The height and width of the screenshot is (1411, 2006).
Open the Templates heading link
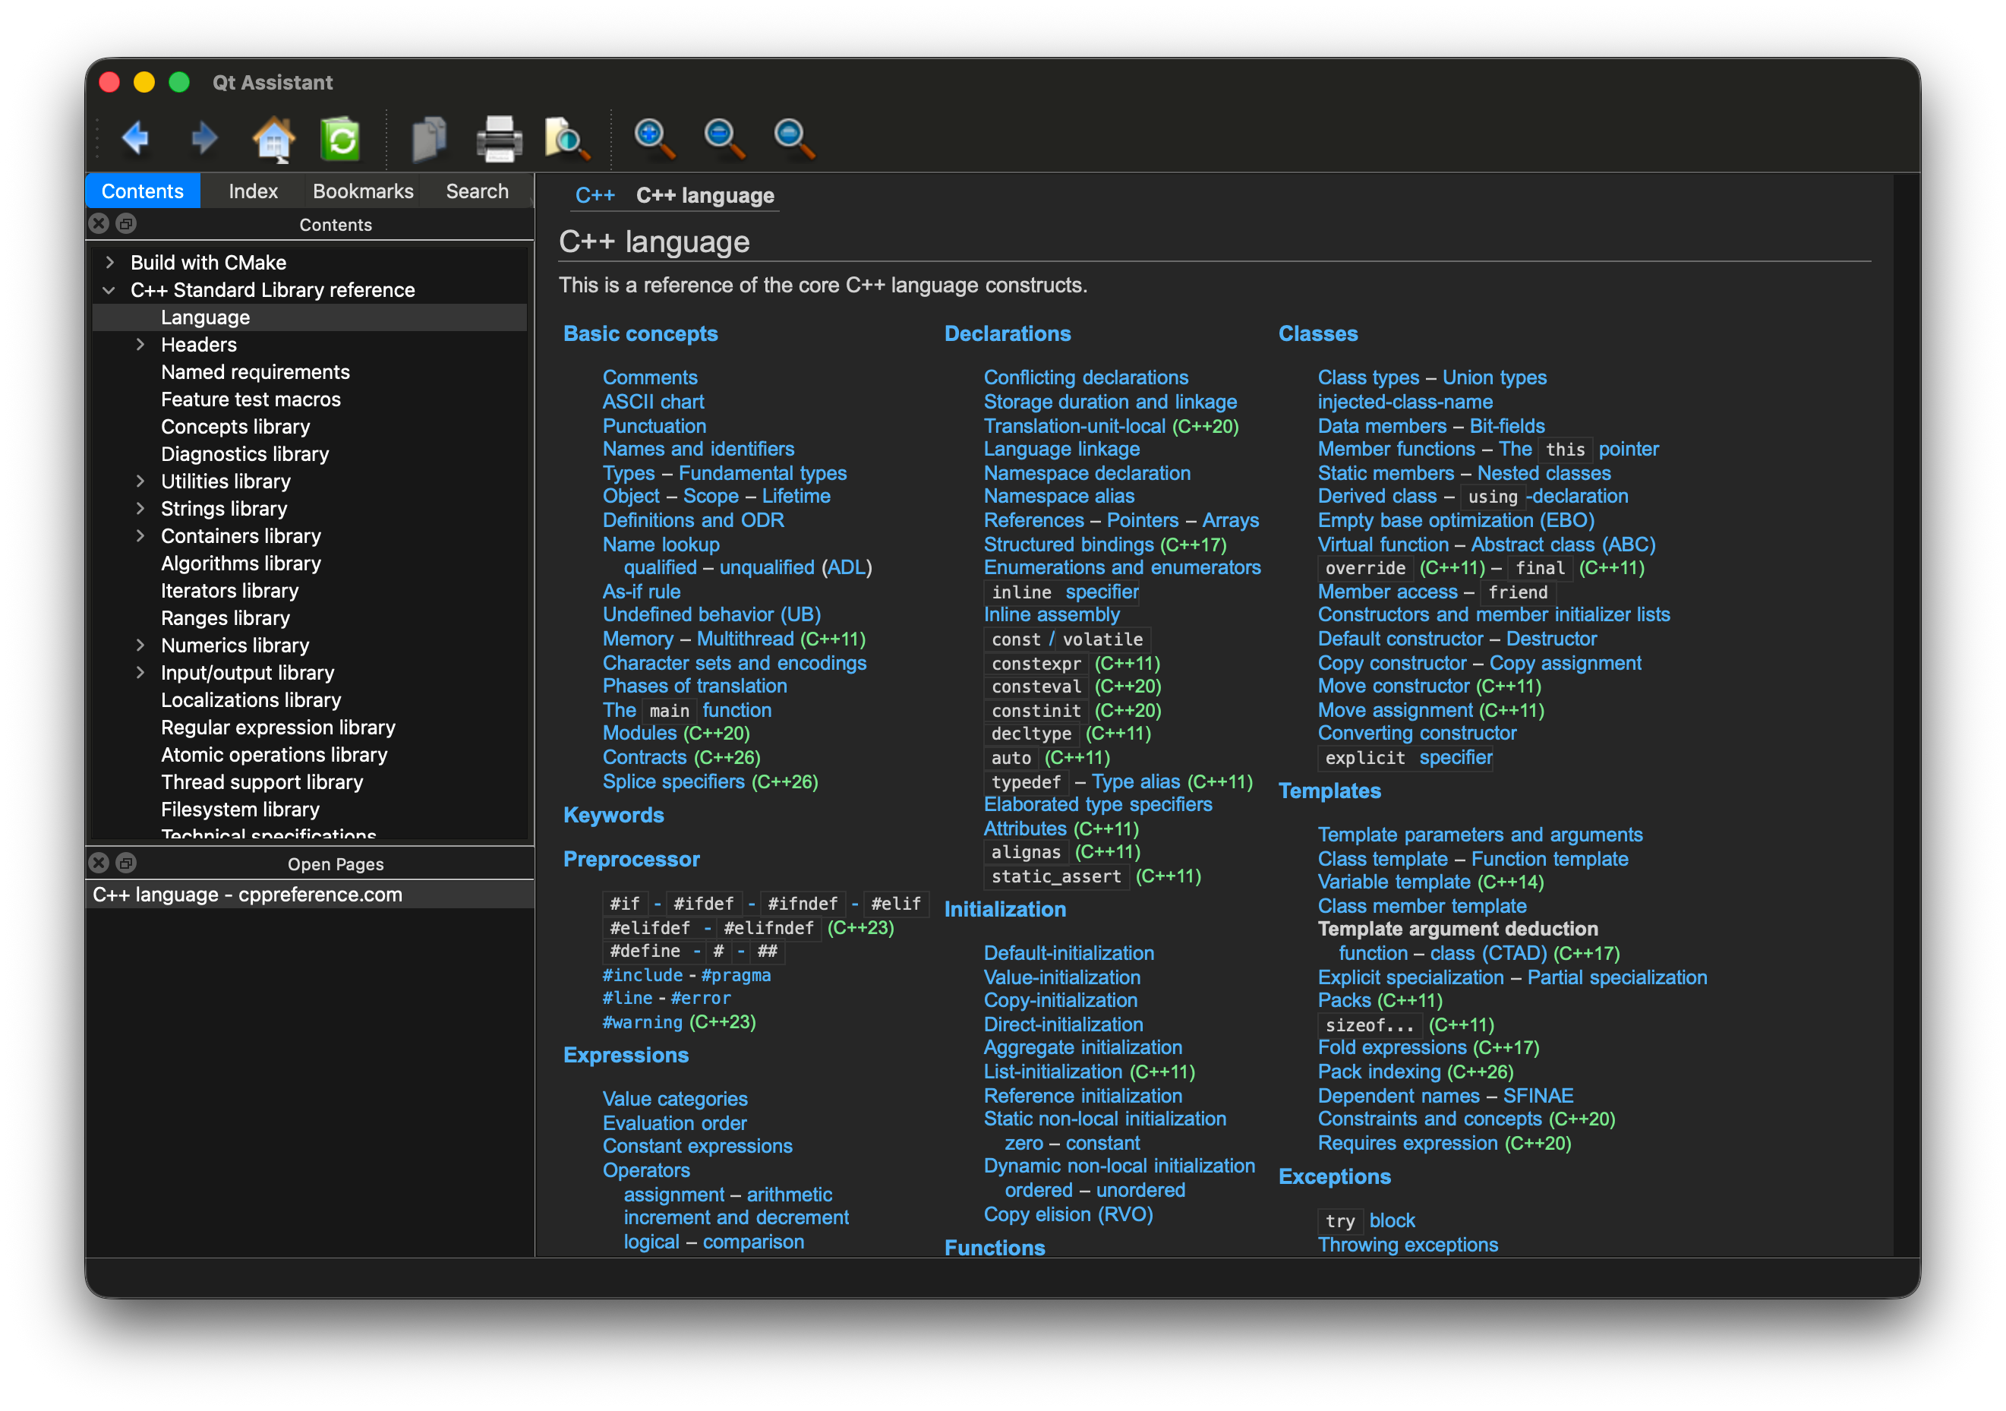tap(1329, 791)
